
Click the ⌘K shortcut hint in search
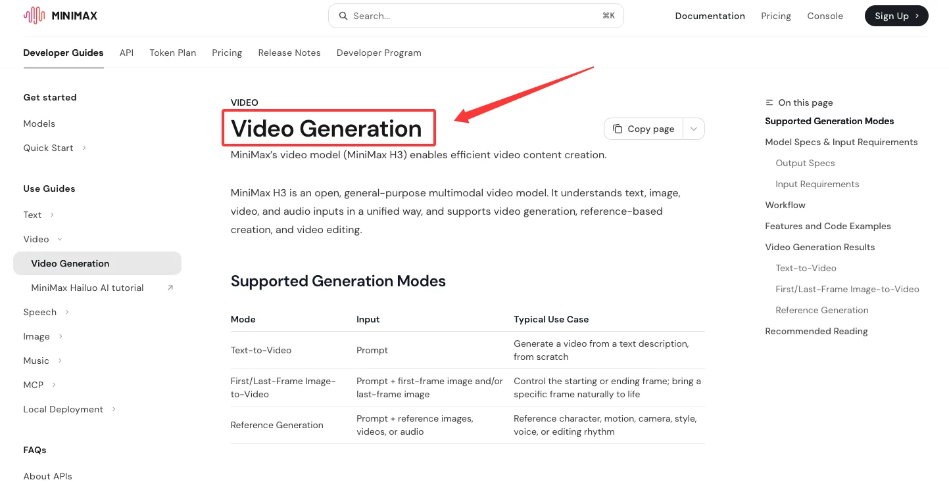608,16
